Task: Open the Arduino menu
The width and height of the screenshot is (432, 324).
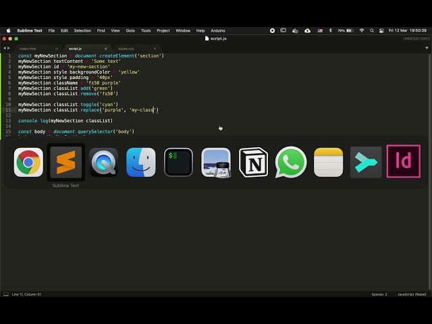Action: [218, 30]
